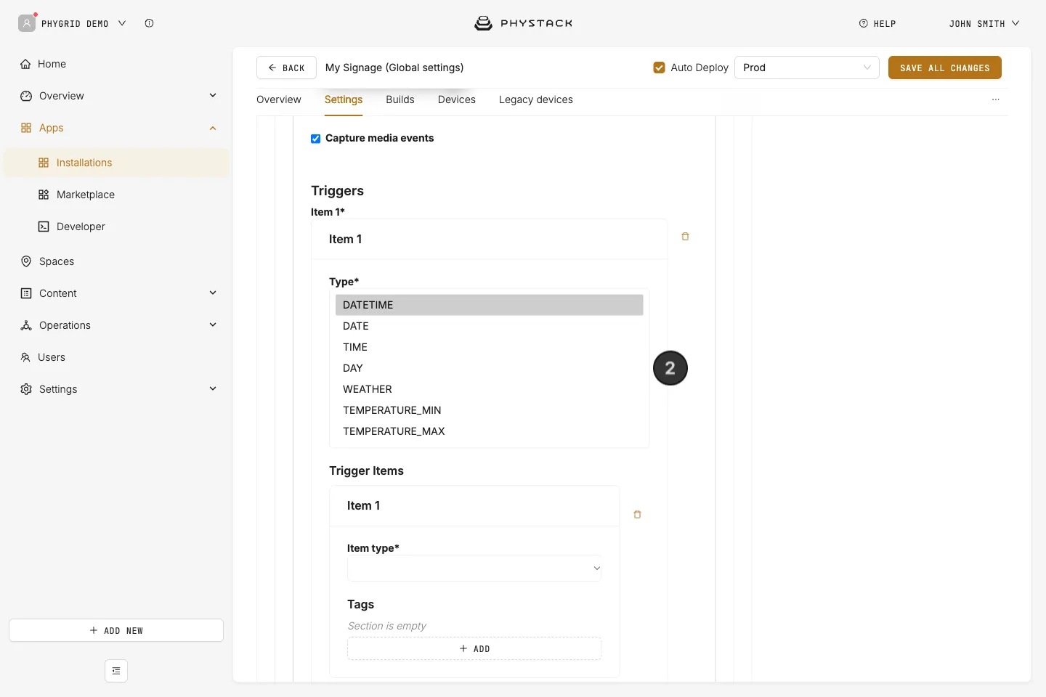Open the Prod environment dropdown
This screenshot has height=697, width=1046.
[807, 68]
